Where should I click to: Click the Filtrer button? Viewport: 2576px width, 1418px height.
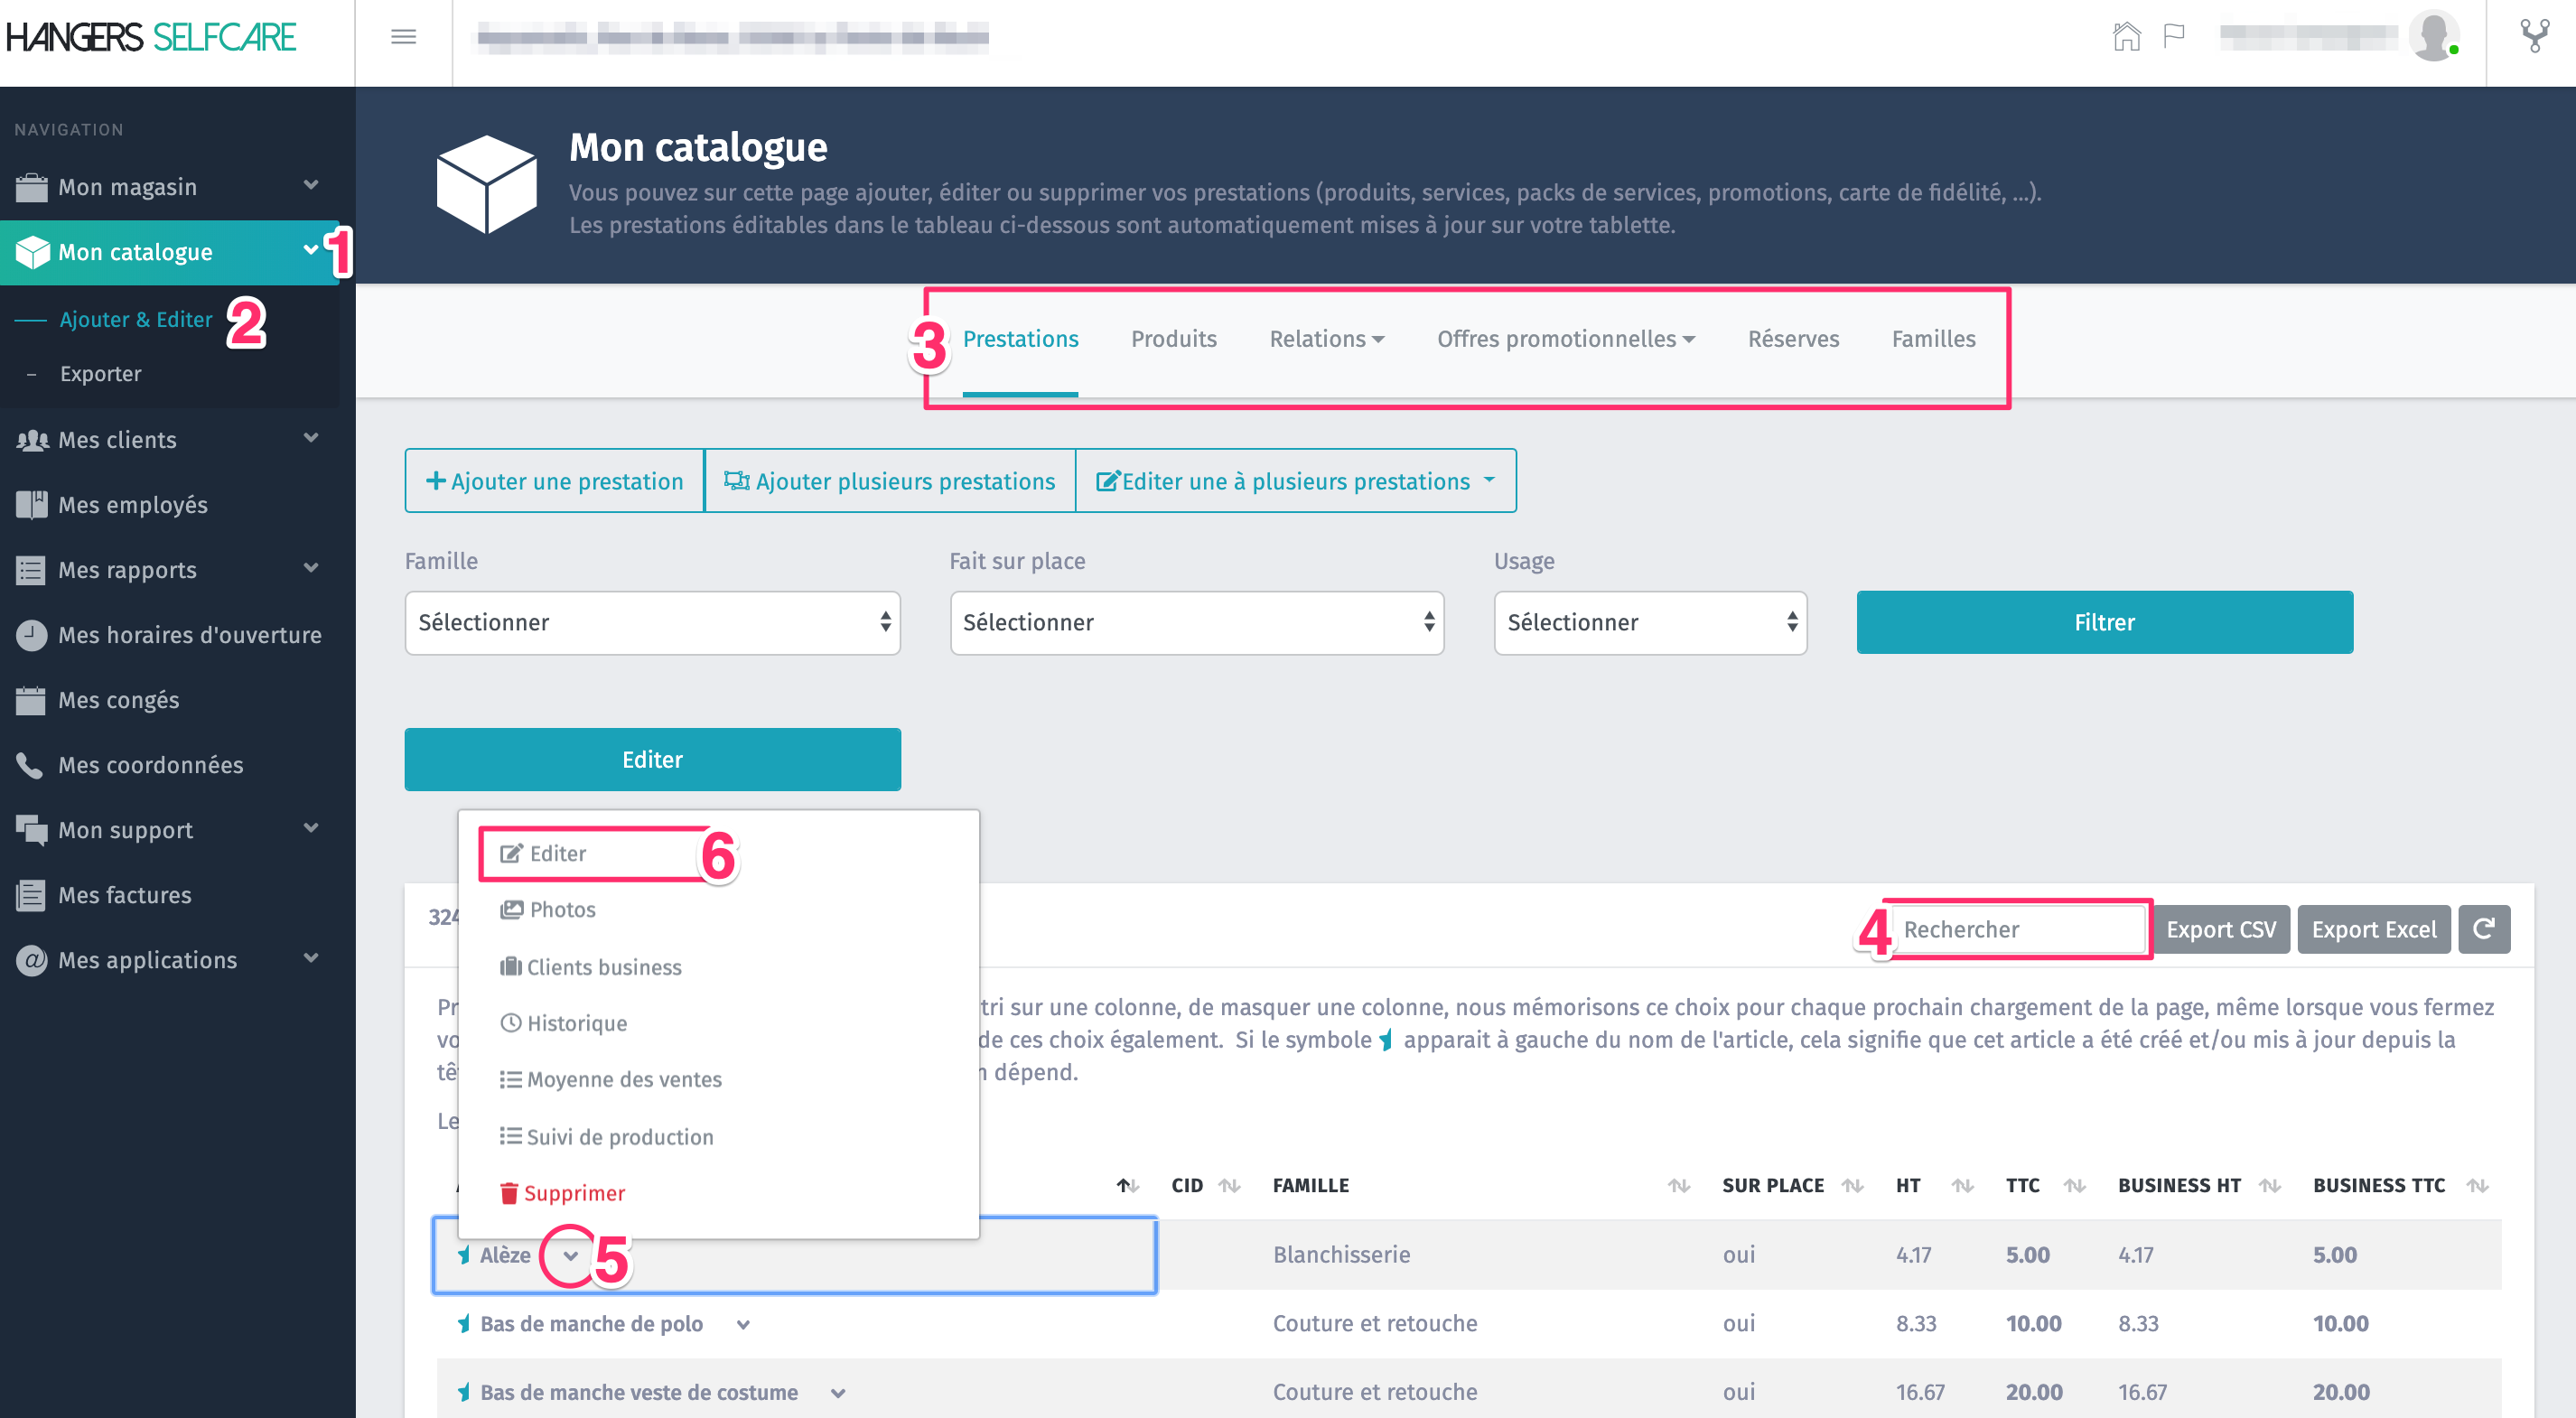coord(2104,622)
